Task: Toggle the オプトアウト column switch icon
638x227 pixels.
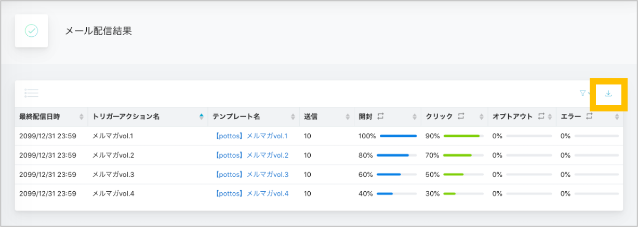Action: [541, 116]
